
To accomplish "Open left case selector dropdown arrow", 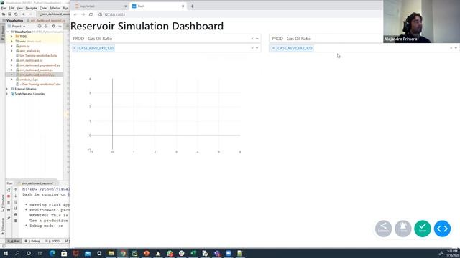I will point(257,48).
